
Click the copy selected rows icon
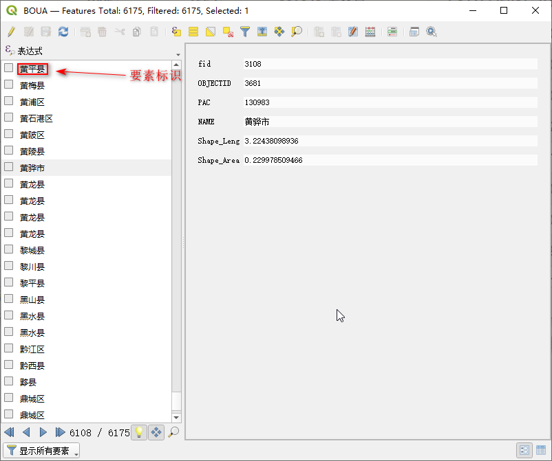(137, 32)
